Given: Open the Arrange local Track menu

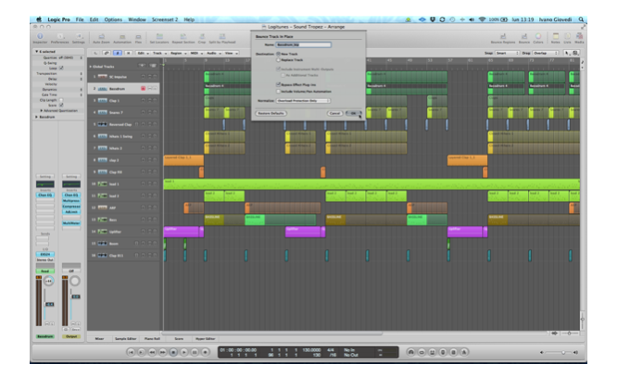Looking at the screenshot, I should tap(158, 53).
